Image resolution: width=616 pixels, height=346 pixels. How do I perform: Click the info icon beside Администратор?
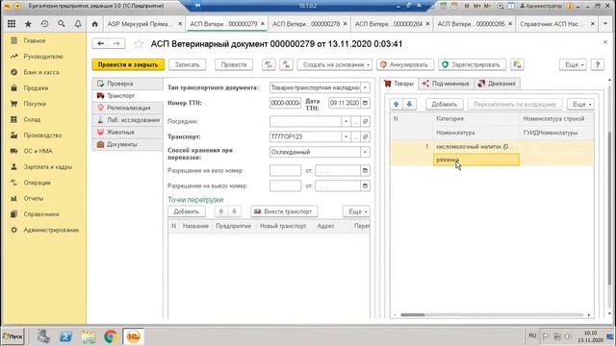click(570, 6)
